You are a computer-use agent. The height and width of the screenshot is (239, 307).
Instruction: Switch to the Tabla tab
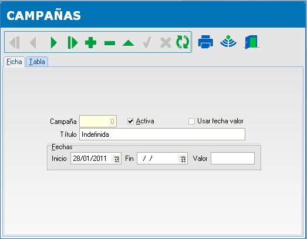(37, 62)
